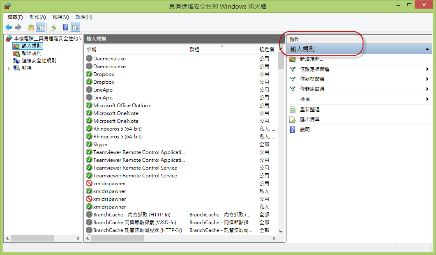The height and width of the screenshot is (255, 436).
Task: Click the up-one-level folder icon
Action: coord(30,27)
